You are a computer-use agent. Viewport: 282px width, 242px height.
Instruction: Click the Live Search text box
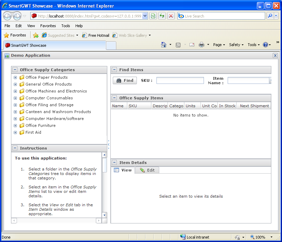pos(221,16)
